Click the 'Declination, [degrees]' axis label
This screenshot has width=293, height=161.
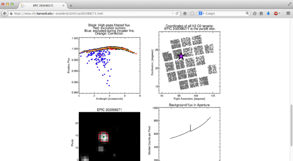click(152, 62)
